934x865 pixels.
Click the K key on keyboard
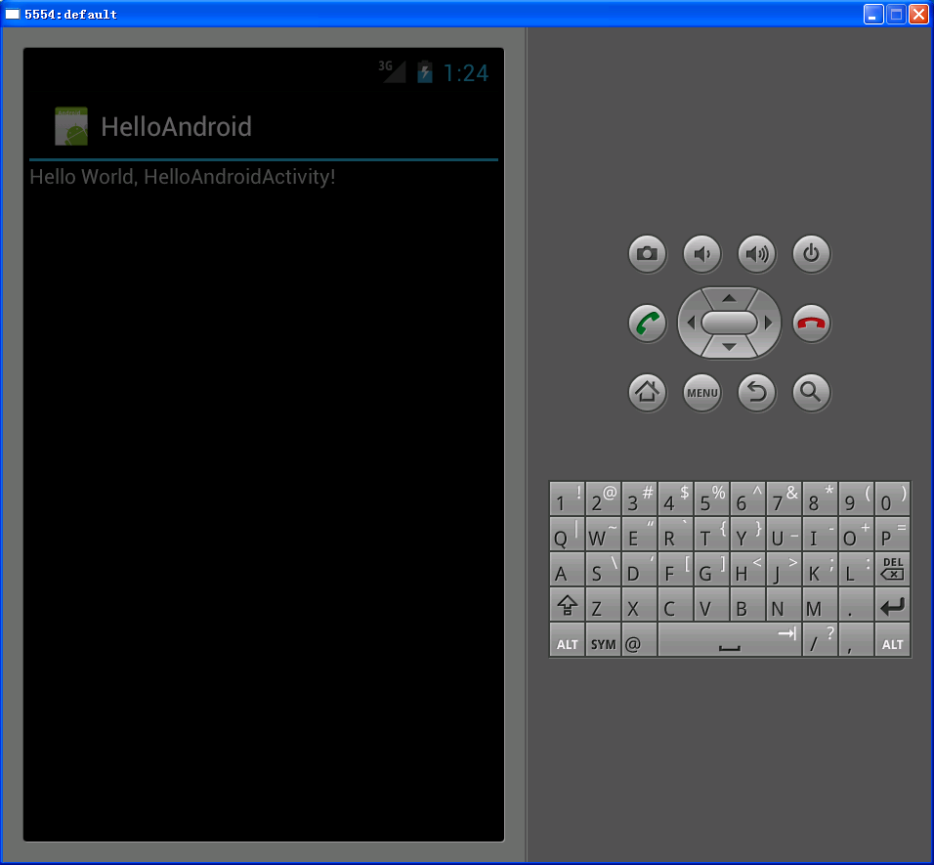click(820, 569)
